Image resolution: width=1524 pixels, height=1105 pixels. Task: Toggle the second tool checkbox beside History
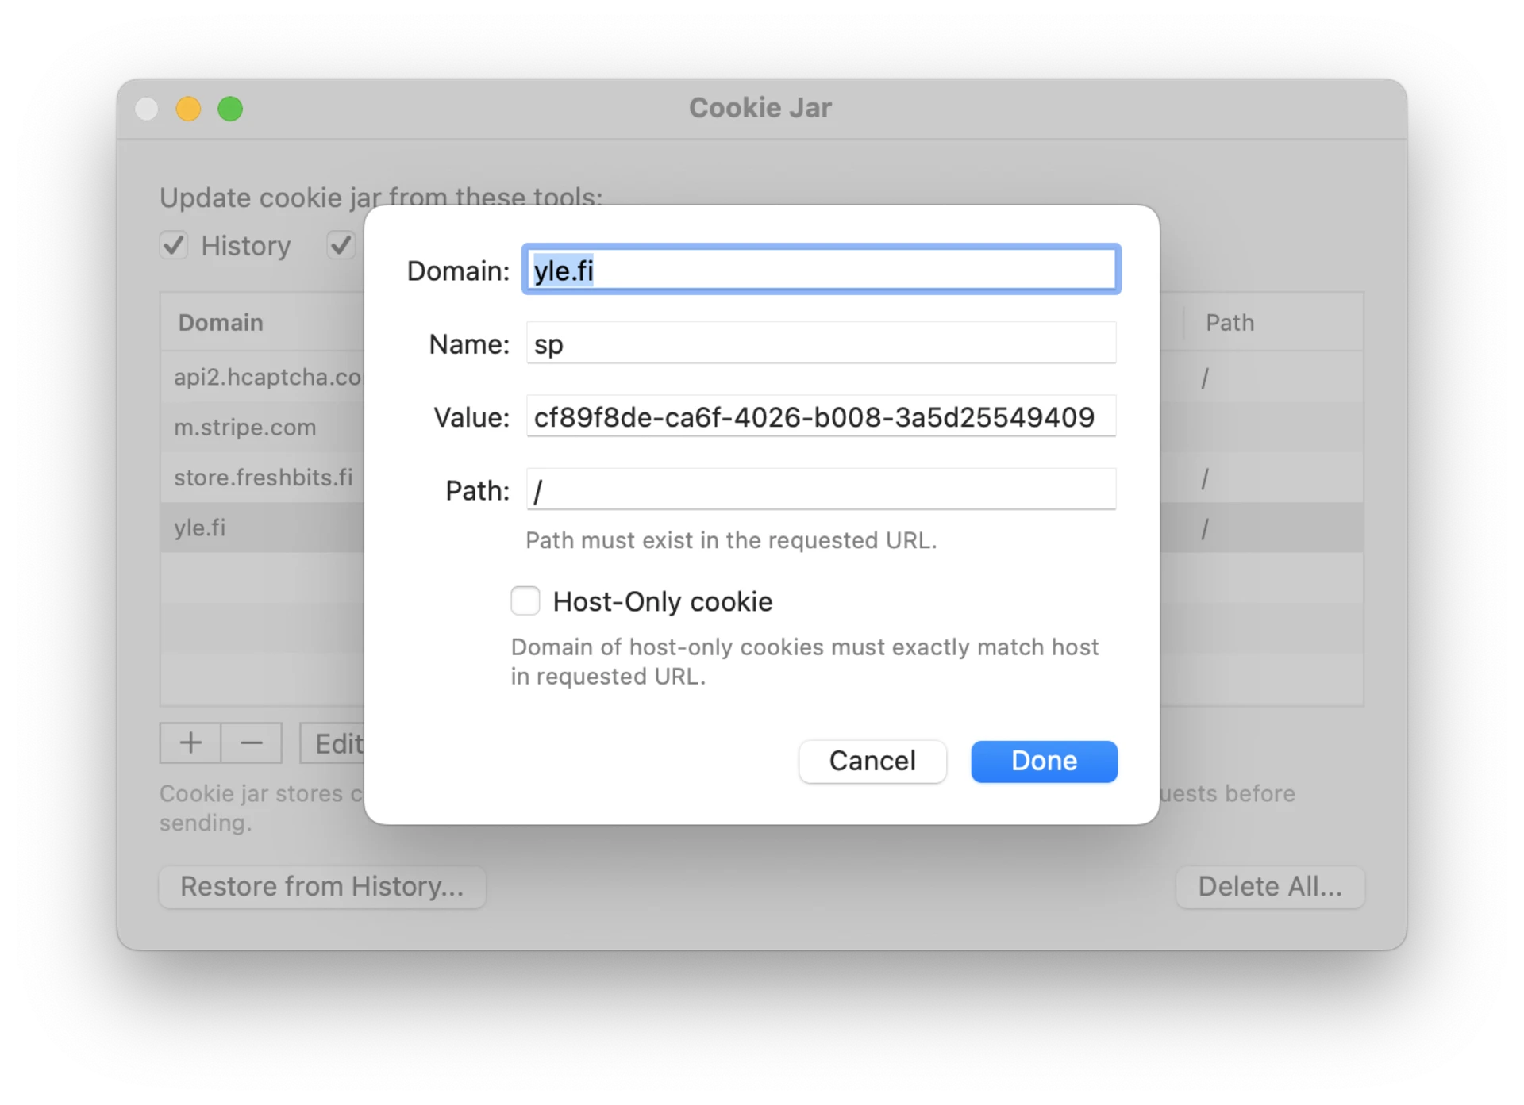click(x=341, y=245)
